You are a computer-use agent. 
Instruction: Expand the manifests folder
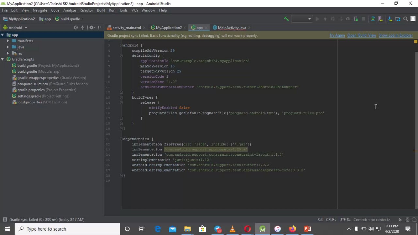8,41
